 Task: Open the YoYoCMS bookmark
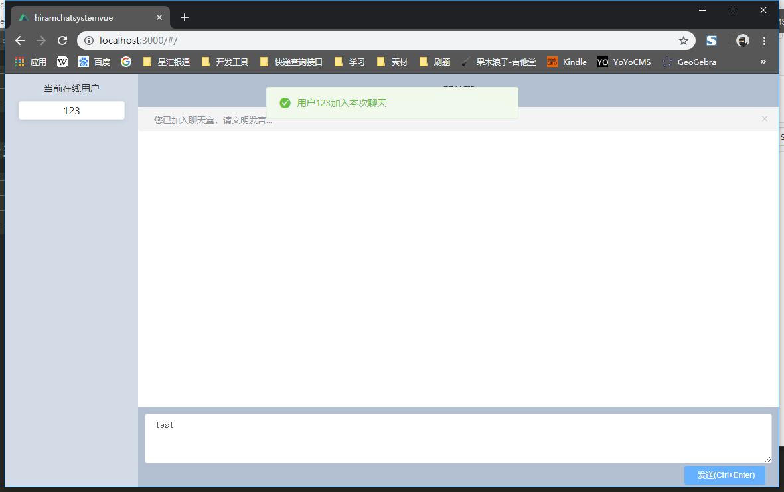coord(624,62)
